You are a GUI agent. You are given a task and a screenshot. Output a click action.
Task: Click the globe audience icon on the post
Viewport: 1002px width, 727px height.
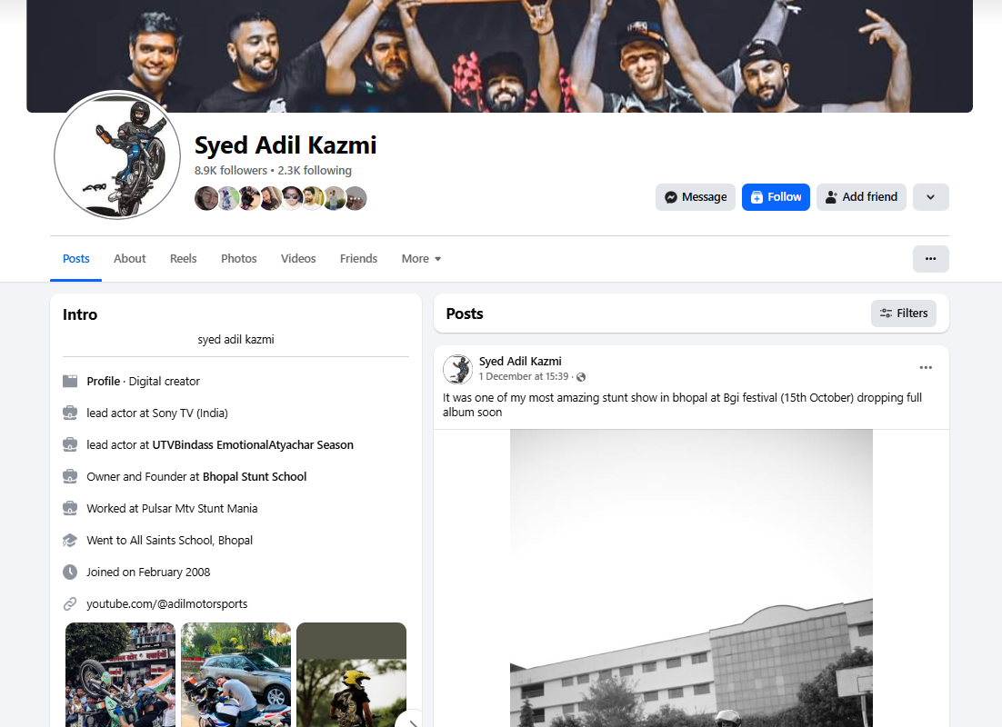coord(581,377)
